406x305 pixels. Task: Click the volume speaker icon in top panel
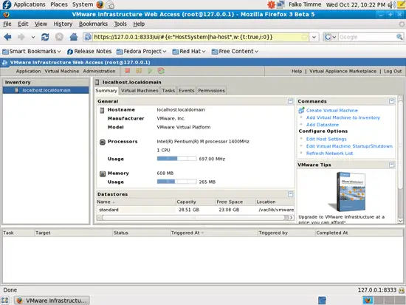(392, 4)
